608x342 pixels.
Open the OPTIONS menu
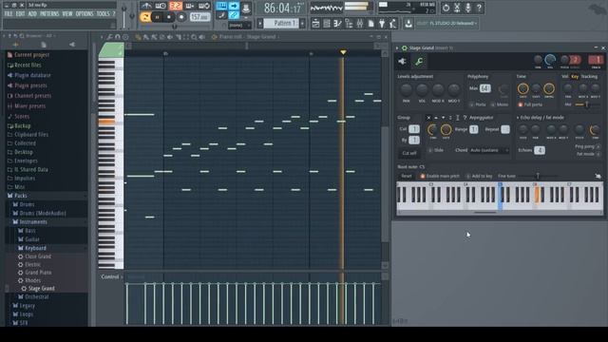85,13
